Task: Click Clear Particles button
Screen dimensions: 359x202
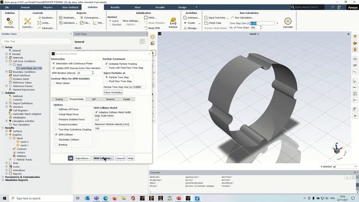Action: pyautogui.click(x=113, y=92)
